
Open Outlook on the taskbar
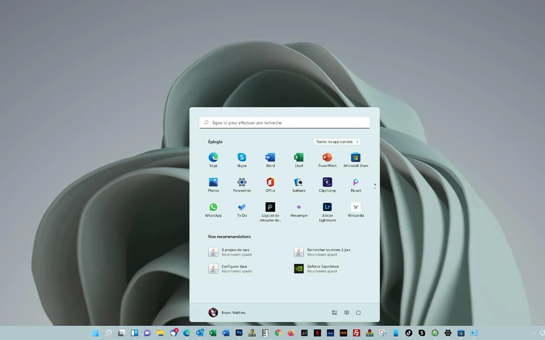coord(200,333)
